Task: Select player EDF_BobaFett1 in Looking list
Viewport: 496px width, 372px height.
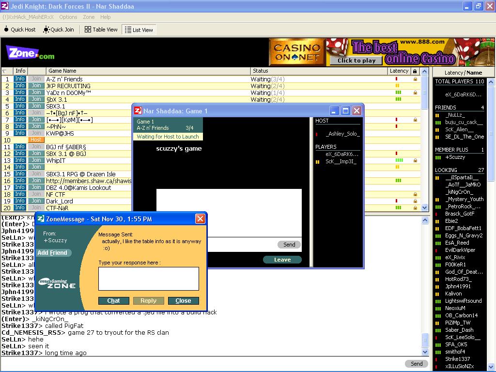Action: click(x=463, y=229)
